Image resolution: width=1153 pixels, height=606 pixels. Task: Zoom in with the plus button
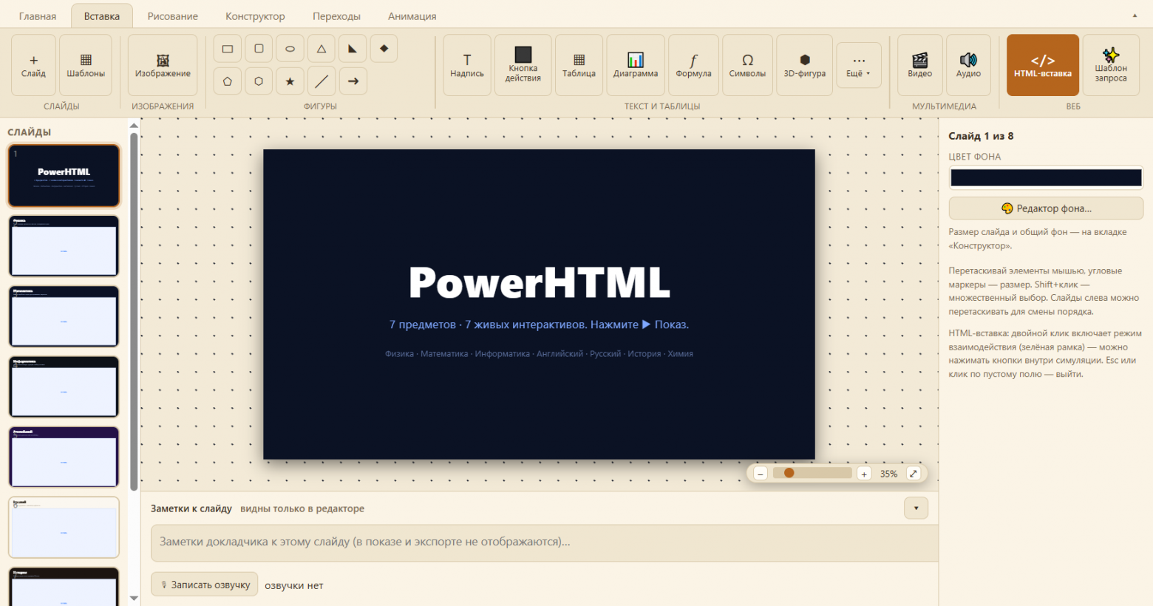(x=864, y=474)
